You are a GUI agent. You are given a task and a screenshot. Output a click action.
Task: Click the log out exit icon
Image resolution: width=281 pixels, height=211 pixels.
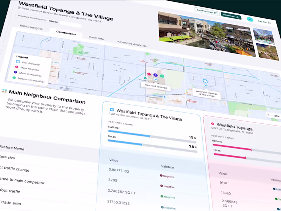pos(269,23)
